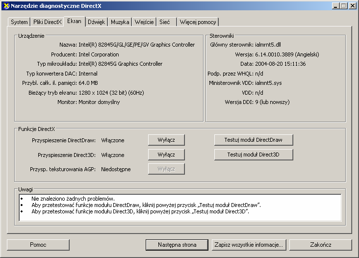Go to the Dźwięk tab
The image size is (359, 258).
pos(97,22)
